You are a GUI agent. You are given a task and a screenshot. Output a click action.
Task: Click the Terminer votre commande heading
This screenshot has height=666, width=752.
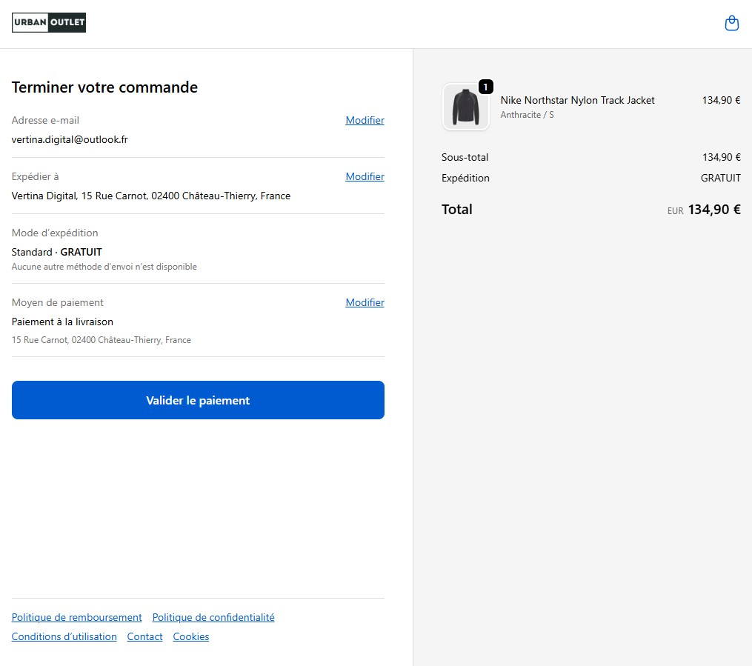[x=104, y=87]
